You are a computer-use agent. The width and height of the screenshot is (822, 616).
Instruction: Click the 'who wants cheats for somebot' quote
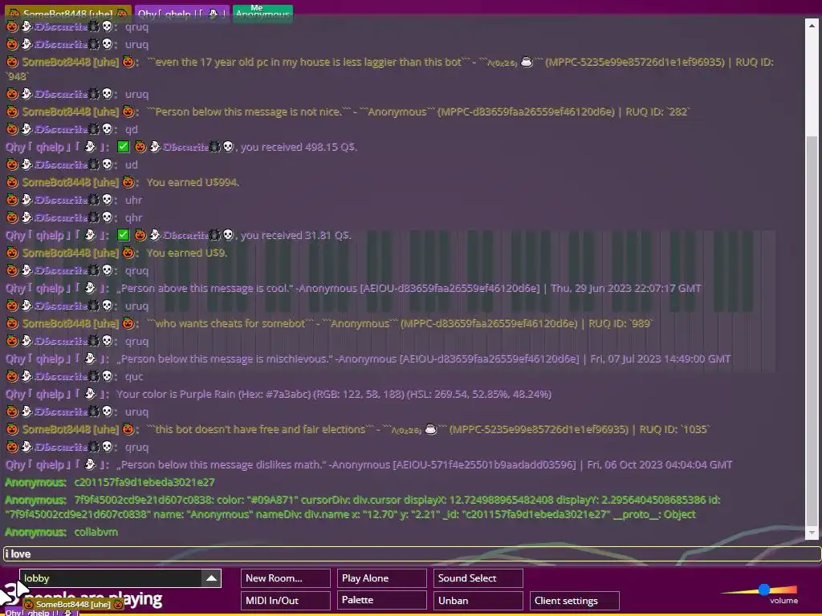point(400,324)
